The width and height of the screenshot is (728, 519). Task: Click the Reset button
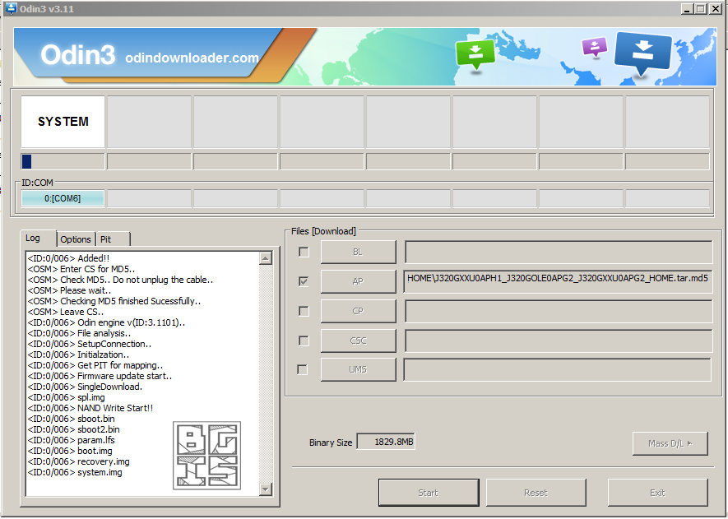pyautogui.click(x=536, y=493)
